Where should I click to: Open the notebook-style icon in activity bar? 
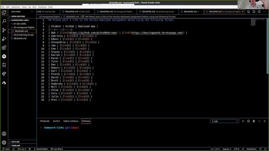click(x=4, y=65)
